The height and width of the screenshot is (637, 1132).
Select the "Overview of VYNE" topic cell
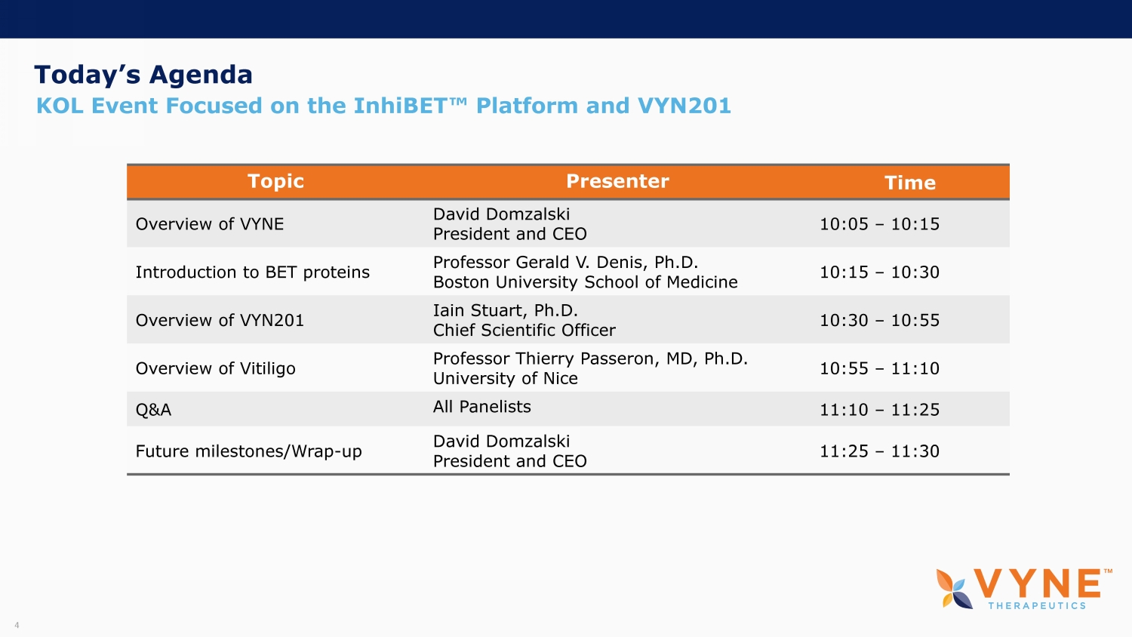point(210,224)
